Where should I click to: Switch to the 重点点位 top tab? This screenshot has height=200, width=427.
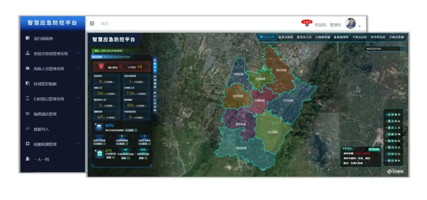[359, 37]
